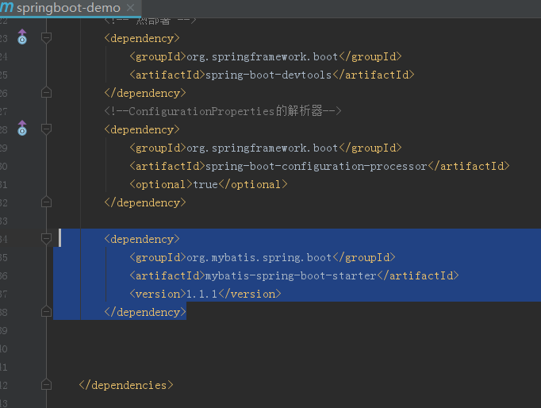
Task: Click the mybatis version number 1.1.1
Action: tap(201, 294)
